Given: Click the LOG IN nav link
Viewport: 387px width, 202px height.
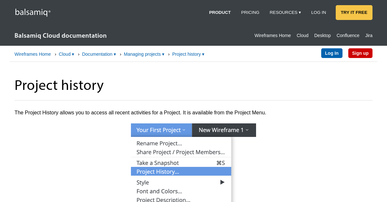Looking at the screenshot, I should click(318, 13).
